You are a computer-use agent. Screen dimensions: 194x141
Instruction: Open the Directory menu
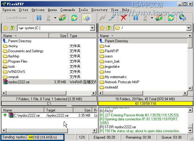99,10
